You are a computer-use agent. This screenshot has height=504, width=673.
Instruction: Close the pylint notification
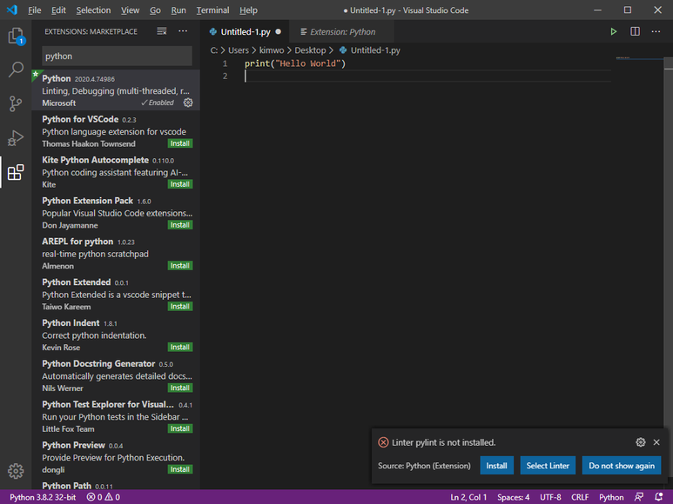(656, 442)
